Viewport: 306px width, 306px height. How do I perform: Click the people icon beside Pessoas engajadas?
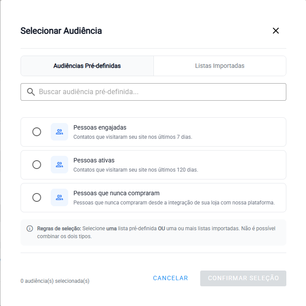click(59, 132)
